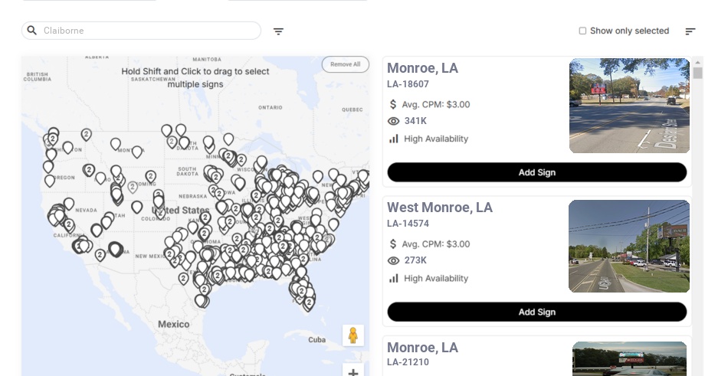The height and width of the screenshot is (376, 705).
Task: Open the sort order icon
Action: [x=690, y=31]
